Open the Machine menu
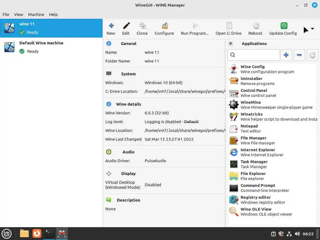 click(x=36, y=14)
